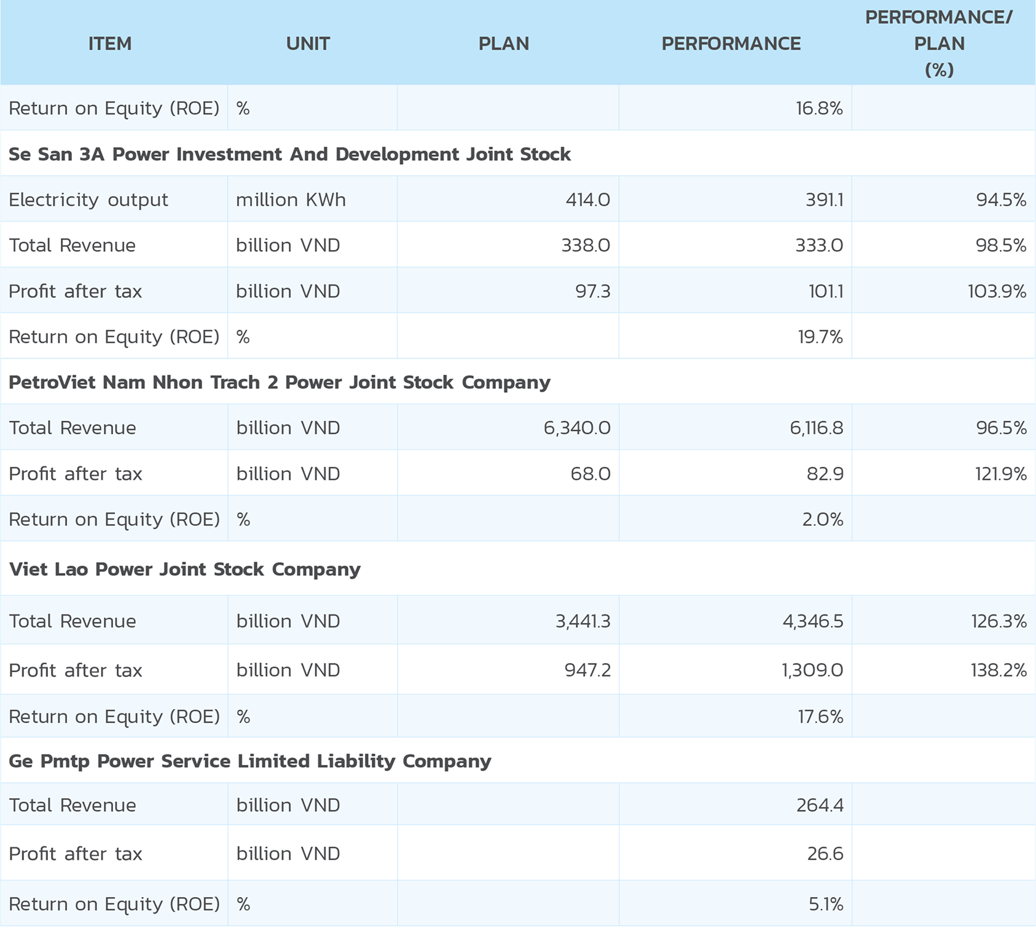The width and height of the screenshot is (1036, 929).
Task: Select the 16.8% ROE performance value
Action: point(819,108)
